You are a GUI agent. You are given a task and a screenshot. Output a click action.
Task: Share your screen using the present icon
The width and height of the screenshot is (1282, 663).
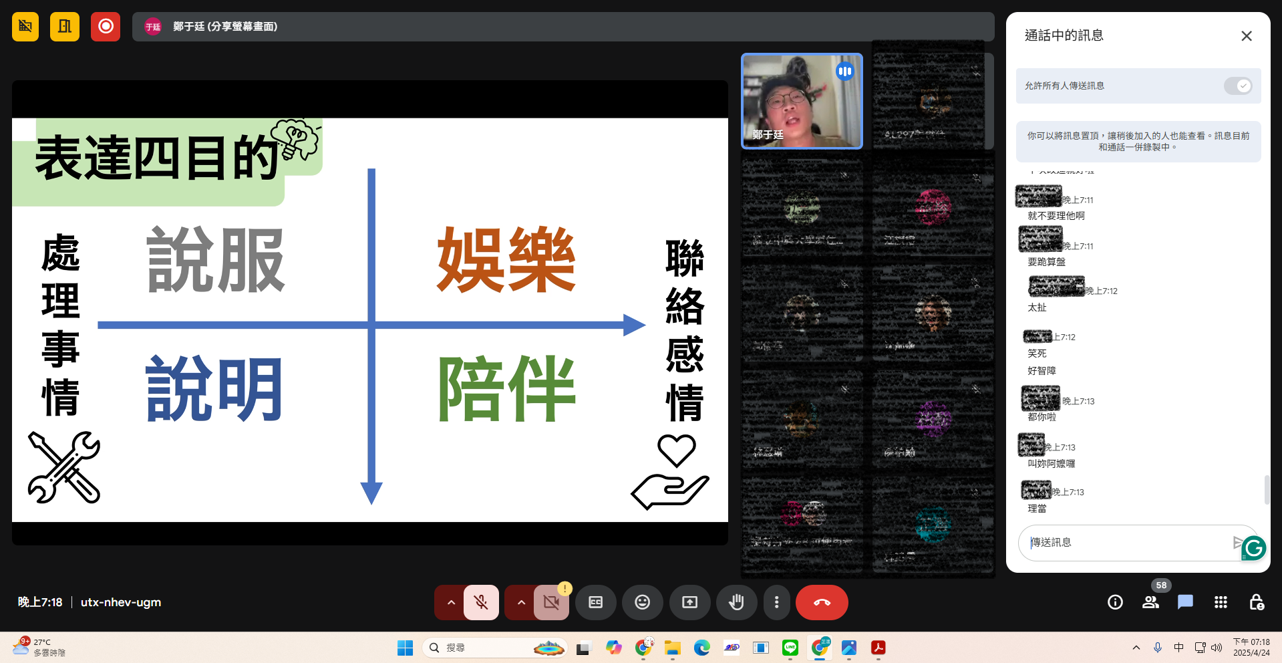689,602
